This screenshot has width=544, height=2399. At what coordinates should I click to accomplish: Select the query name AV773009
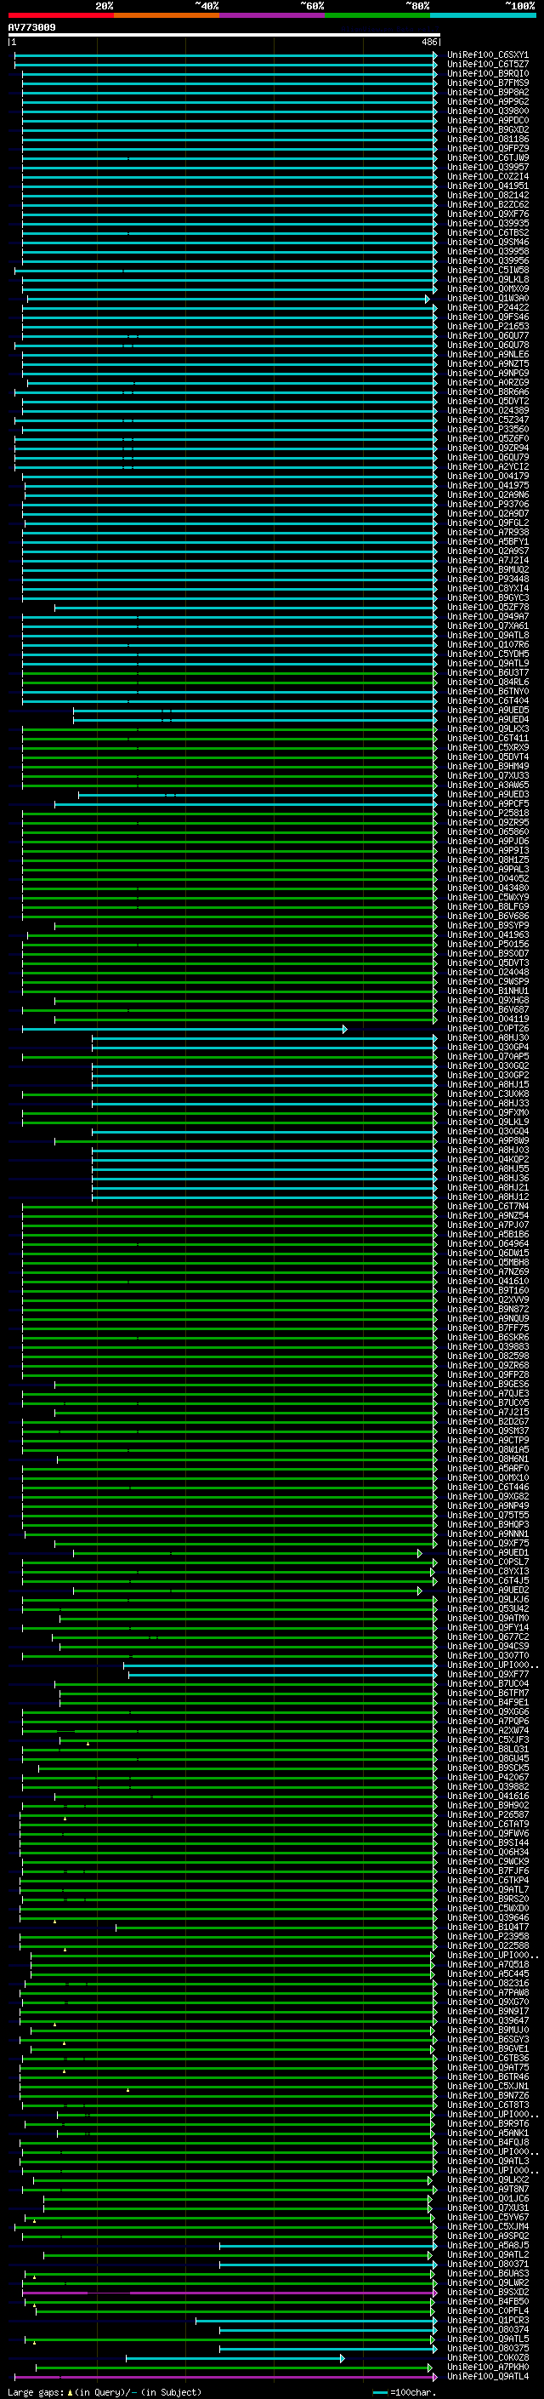click(x=31, y=27)
